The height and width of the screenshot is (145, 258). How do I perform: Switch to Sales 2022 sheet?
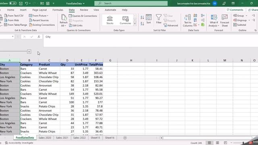click(79, 138)
